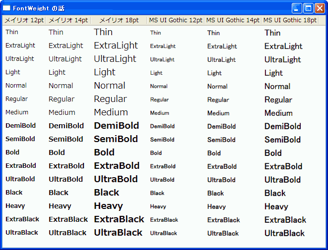The image size is (328, 250).
Task: Select Regular in the MS UI Gothic 18pt column
Action: (278, 100)
